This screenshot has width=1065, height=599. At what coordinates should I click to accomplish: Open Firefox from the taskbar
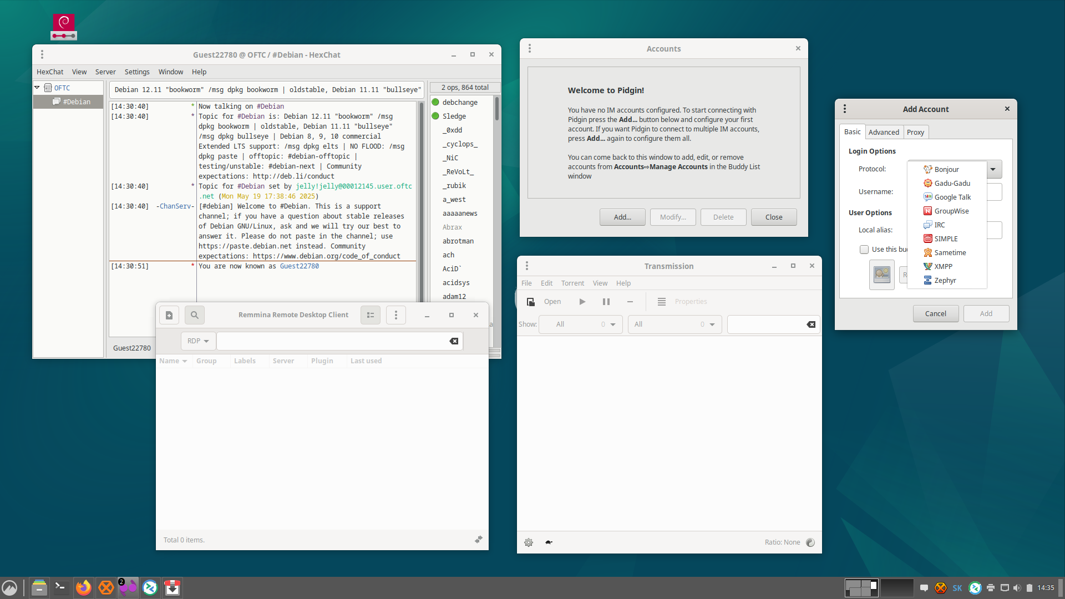coord(84,587)
